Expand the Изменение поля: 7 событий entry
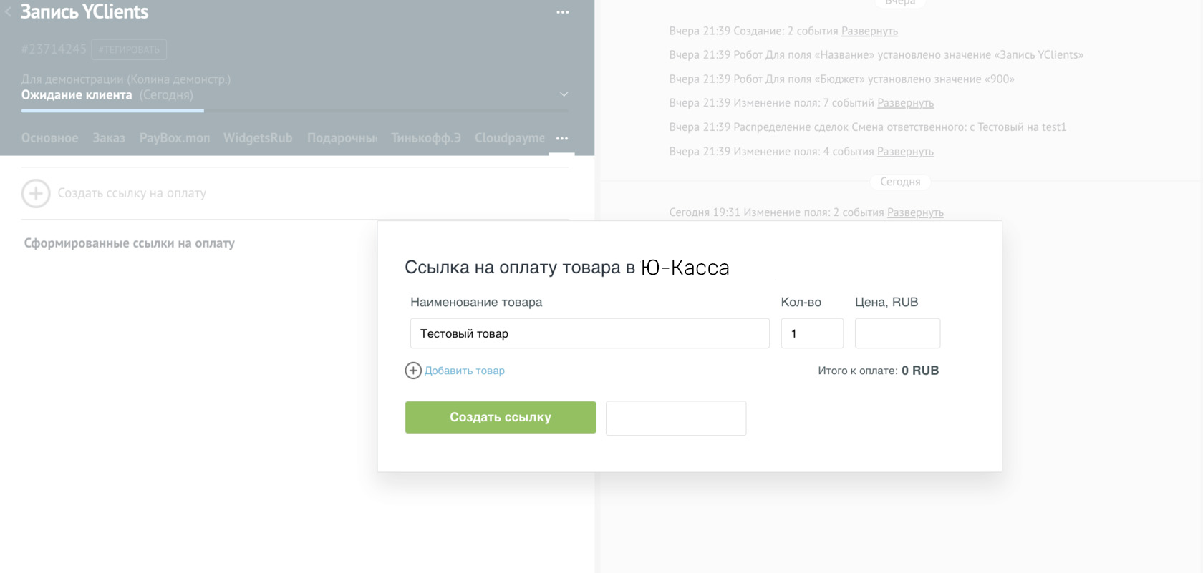This screenshot has height=573, width=1203. (905, 103)
